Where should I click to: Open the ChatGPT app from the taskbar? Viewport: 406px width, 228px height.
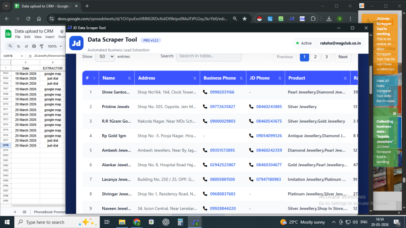click(166, 222)
